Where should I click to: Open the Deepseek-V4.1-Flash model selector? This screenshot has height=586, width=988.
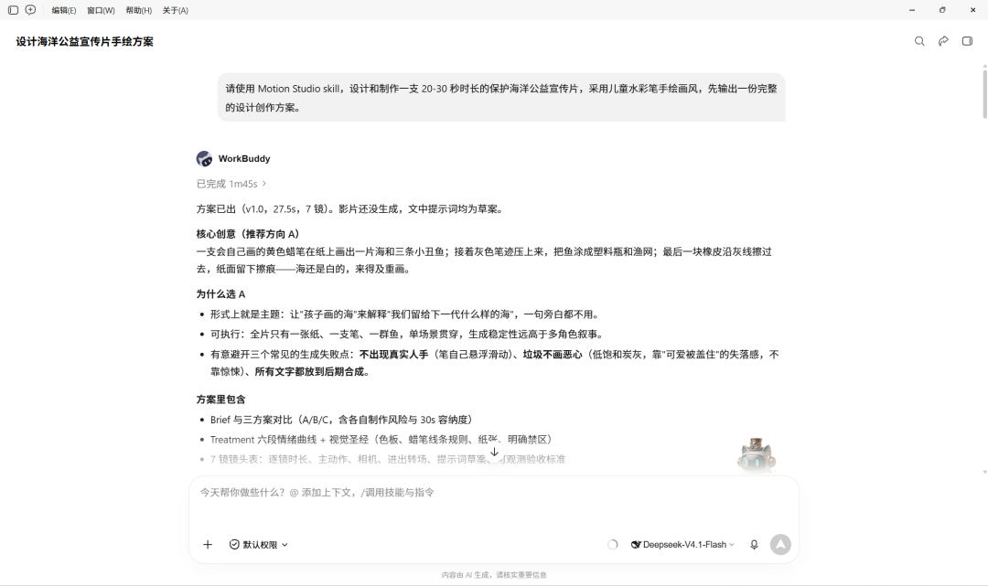(682, 545)
